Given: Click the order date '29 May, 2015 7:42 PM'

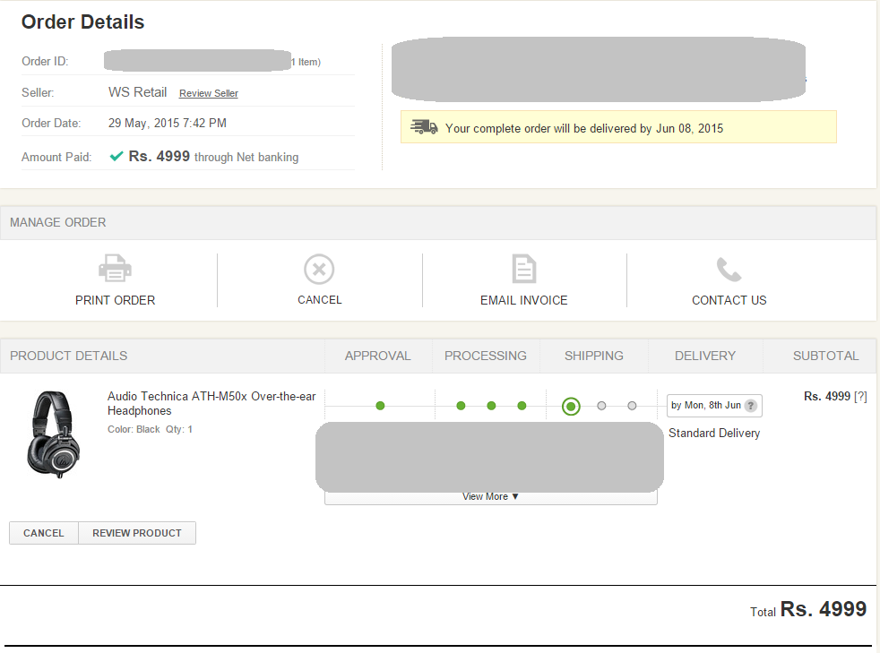Looking at the screenshot, I should pos(168,123).
